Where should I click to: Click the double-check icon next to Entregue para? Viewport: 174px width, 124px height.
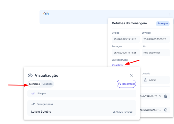[x=33, y=104]
